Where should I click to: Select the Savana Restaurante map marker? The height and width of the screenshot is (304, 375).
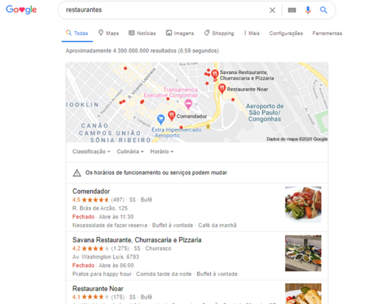215,75
